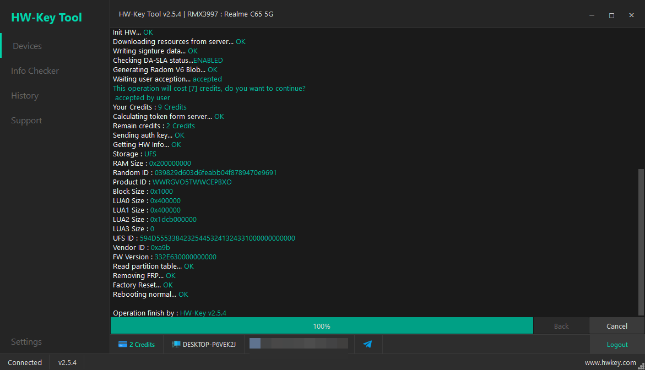Click the resize grip icon at bottom-right corner
Viewport: 645px width, 370px height.
[641, 366]
